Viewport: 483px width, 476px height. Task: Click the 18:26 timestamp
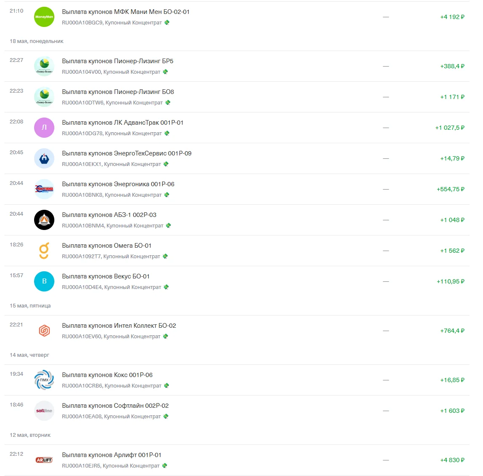[x=16, y=245]
